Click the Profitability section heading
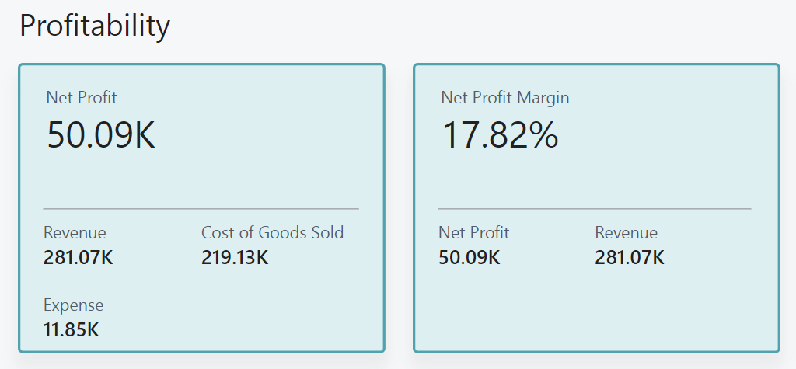 pyautogui.click(x=94, y=26)
